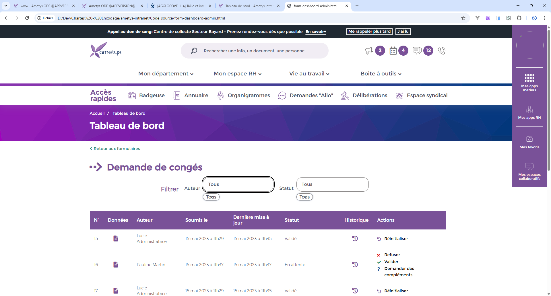This screenshot has width=551, height=296.
Task: Click the announcements megaphone icon
Action: pos(369,51)
